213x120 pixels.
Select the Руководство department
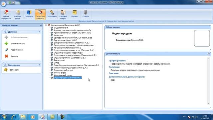(x=59, y=60)
